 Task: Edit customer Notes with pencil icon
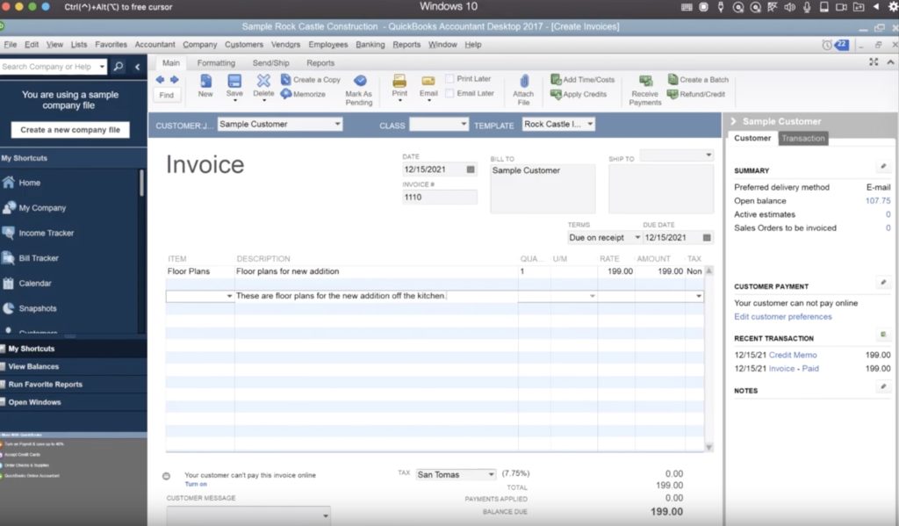(x=883, y=386)
